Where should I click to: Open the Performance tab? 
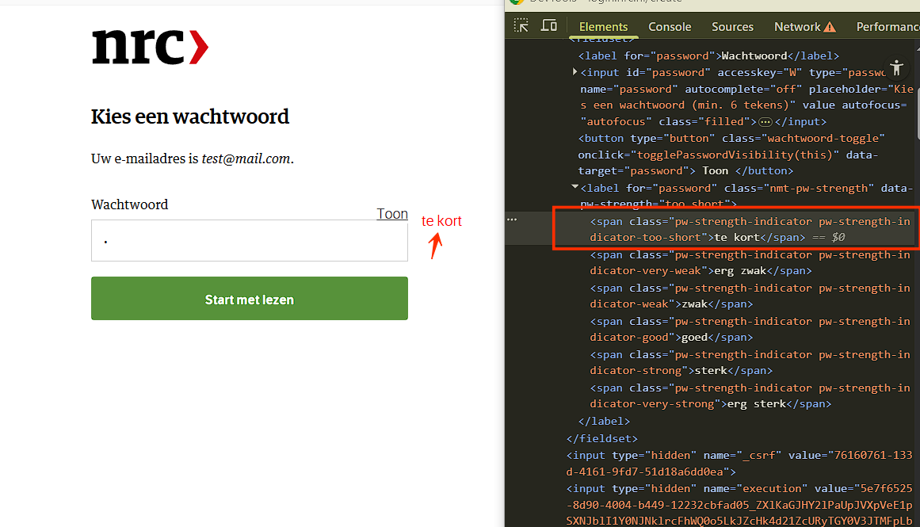coord(887,27)
